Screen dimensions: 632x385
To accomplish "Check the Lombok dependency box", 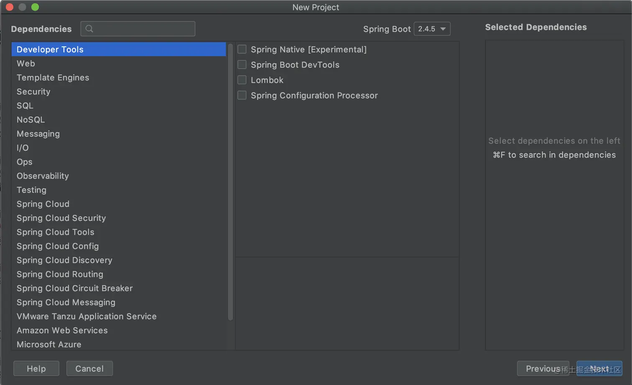I will pos(242,80).
